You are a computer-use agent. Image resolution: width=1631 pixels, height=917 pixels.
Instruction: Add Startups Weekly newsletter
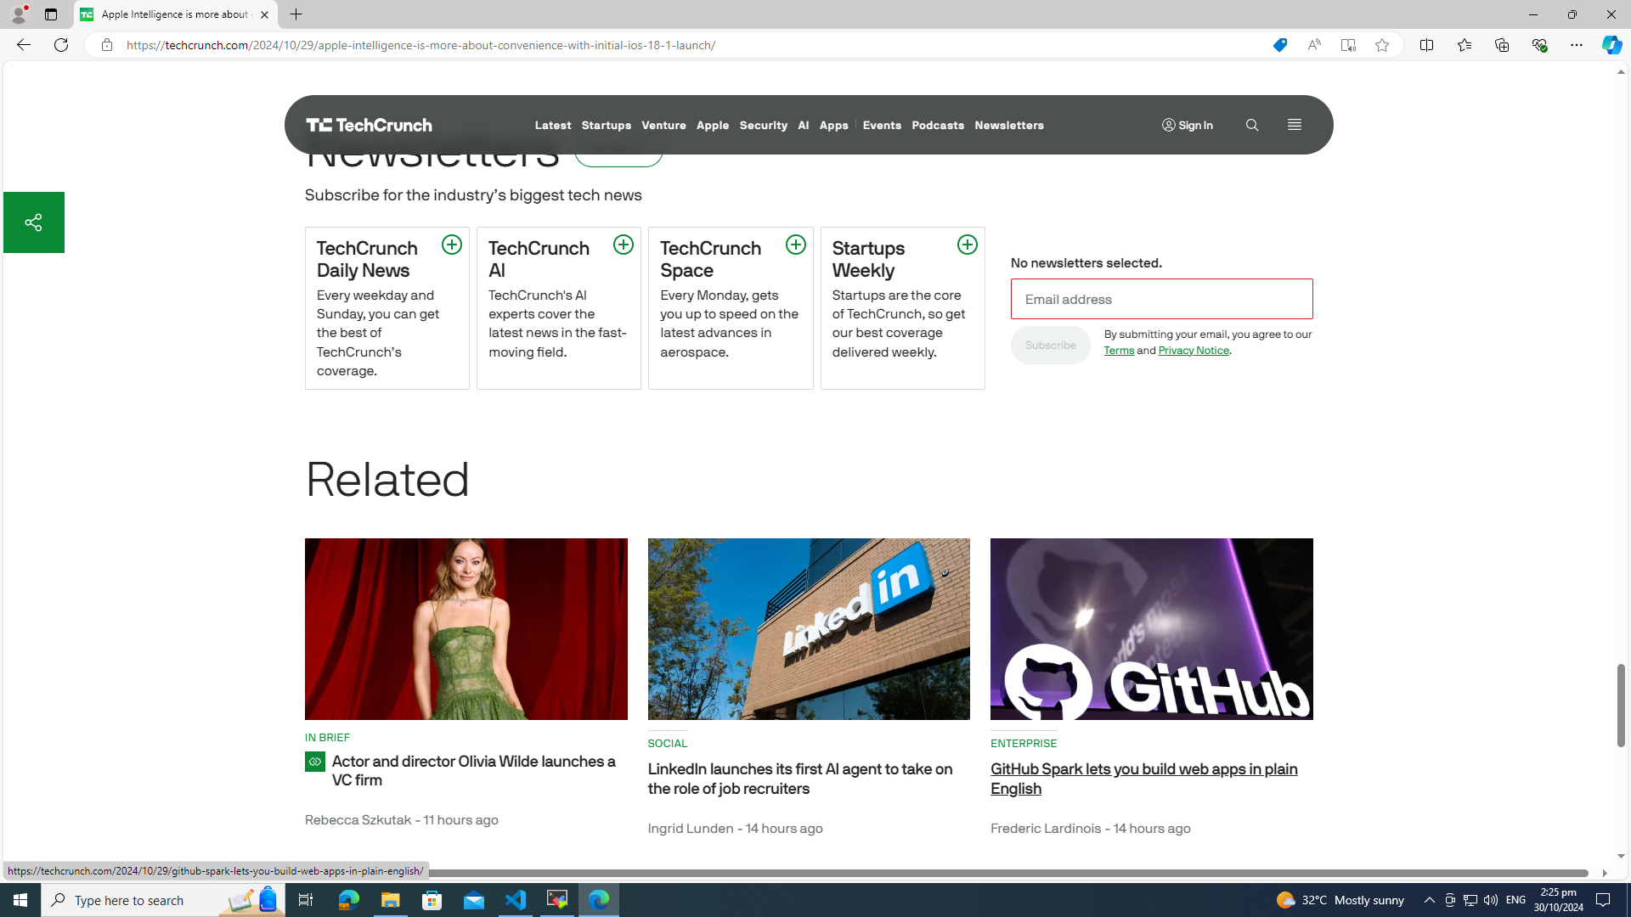tap(967, 245)
